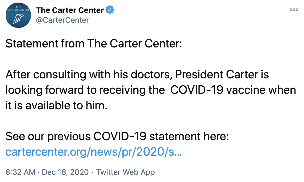The width and height of the screenshot is (304, 182).
Task: Click the Dec 18, 2020 date
Action: (65, 172)
